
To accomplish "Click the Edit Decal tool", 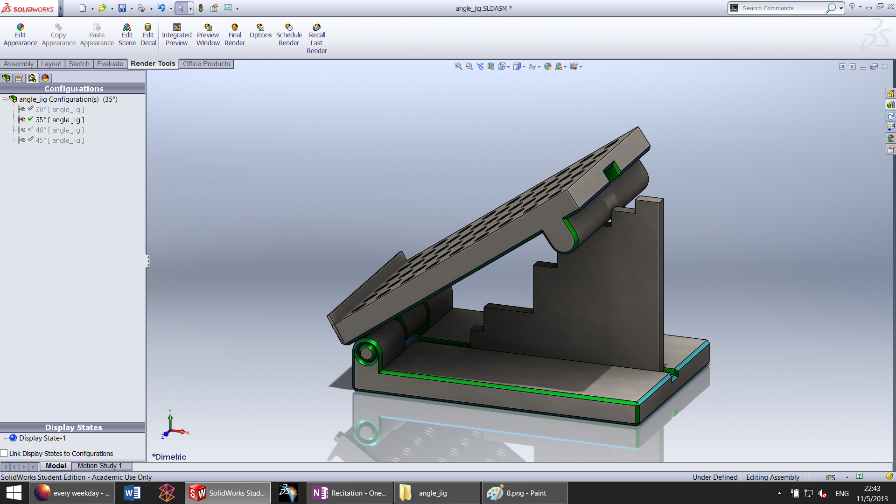I will tap(148, 35).
